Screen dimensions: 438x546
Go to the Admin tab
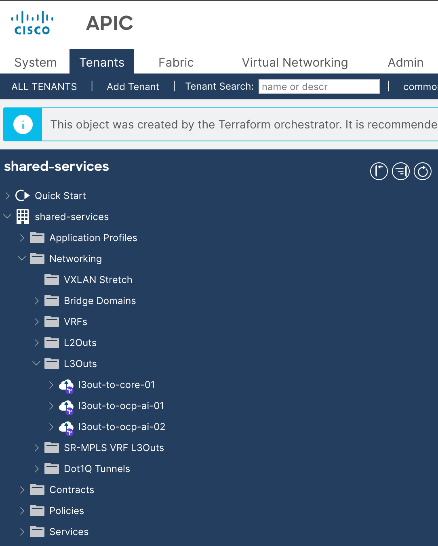tap(406, 62)
